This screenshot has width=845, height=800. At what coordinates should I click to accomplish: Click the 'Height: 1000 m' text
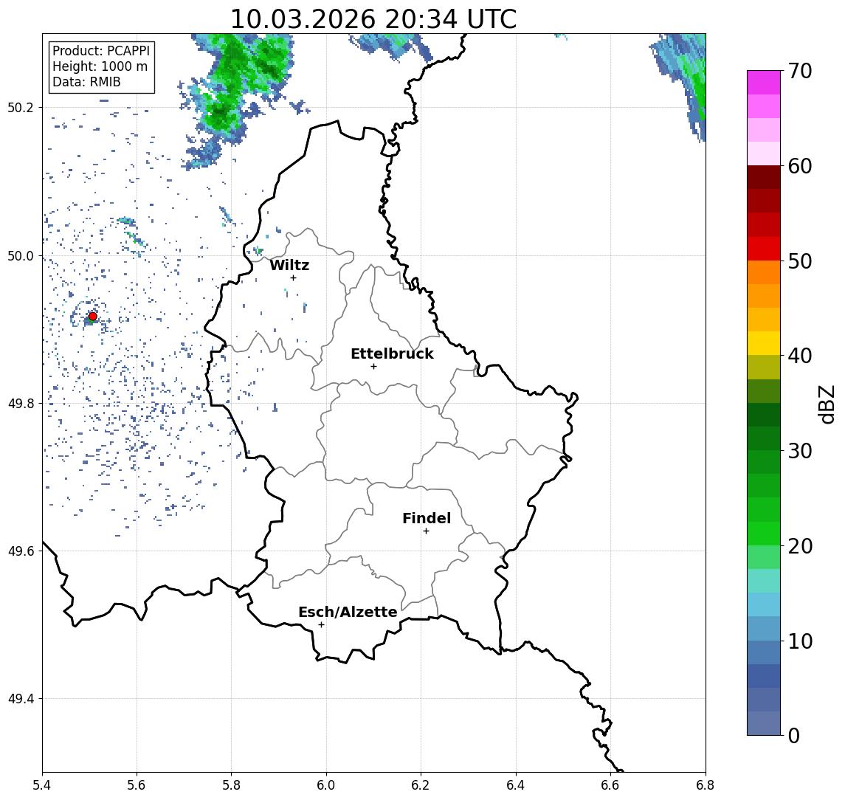pos(100,66)
